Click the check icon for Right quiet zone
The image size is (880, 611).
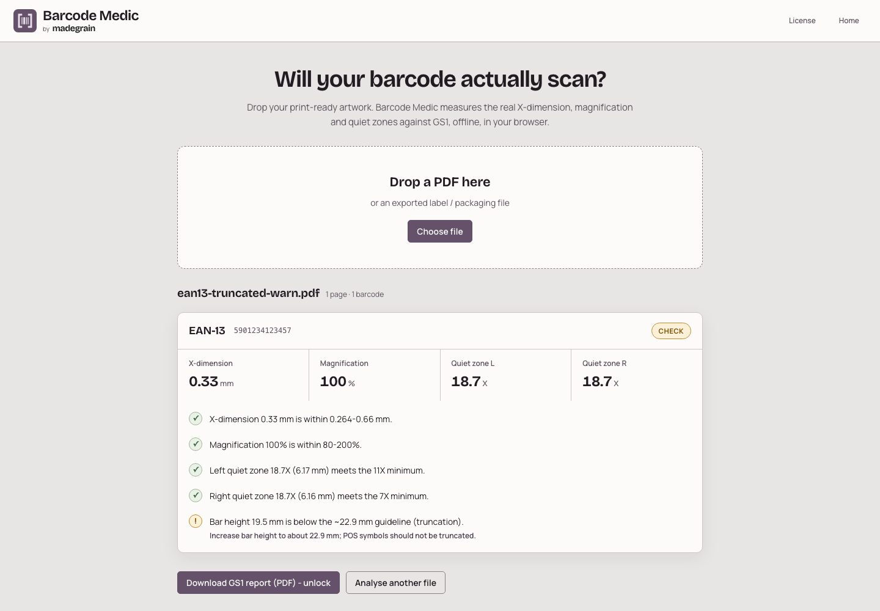196,496
